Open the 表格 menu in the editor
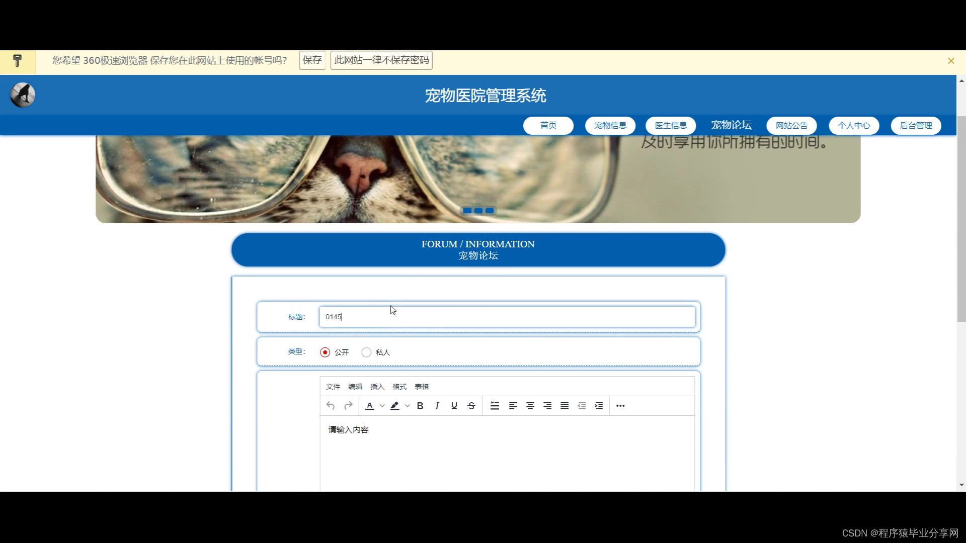 pyautogui.click(x=422, y=387)
